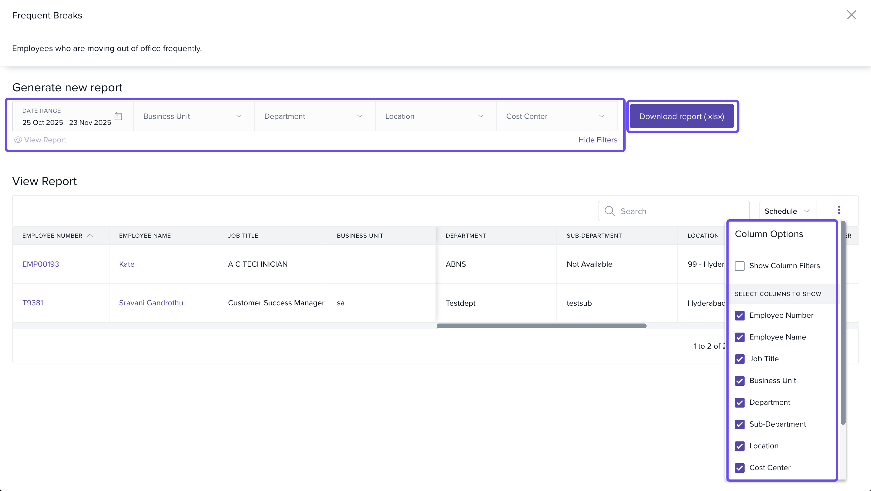Click the Hide Filters link
This screenshot has width=871, height=491.
tap(598, 140)
